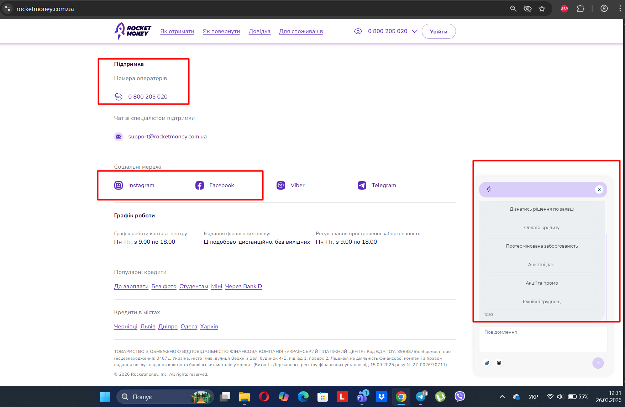Open the Як отримати menu link
625x407 pixels.
(x=177, y=31)
